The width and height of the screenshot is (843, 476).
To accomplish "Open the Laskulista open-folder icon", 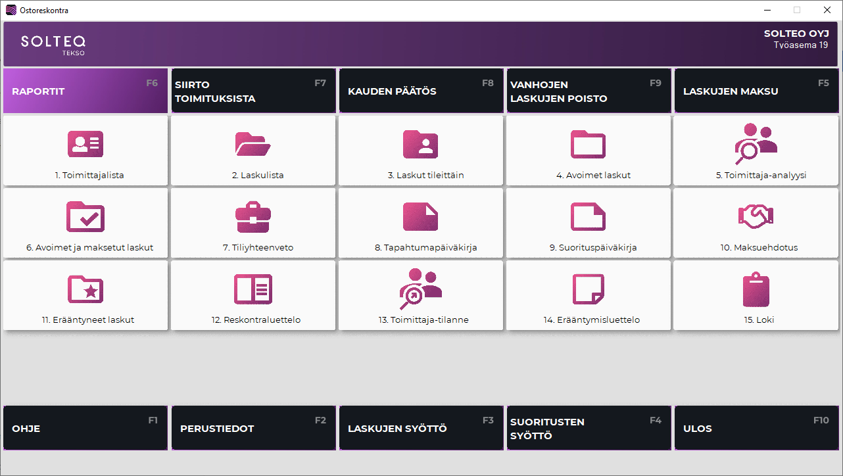I will tap(253, 144).
